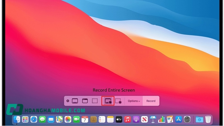
Task: Open the Trash in the Dock
Action: pos(208,120)
